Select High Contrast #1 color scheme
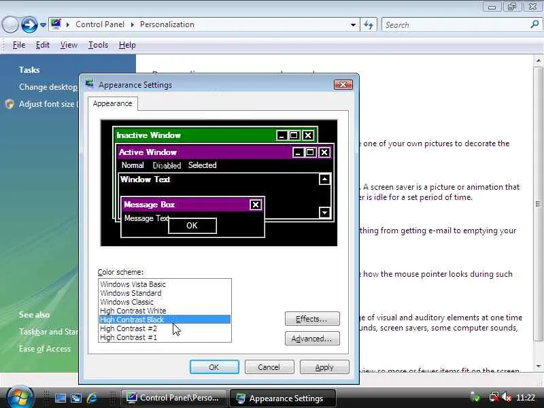 pyautogui.click(x=165, y=337)
